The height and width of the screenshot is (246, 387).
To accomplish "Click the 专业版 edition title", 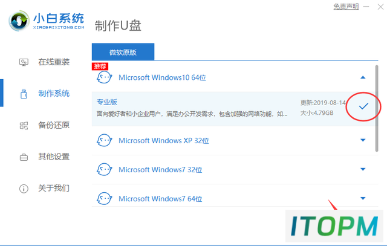I will coord(106,102).
